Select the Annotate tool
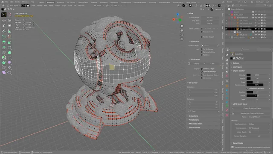This screenshot has height=154, width=273. 4,31
